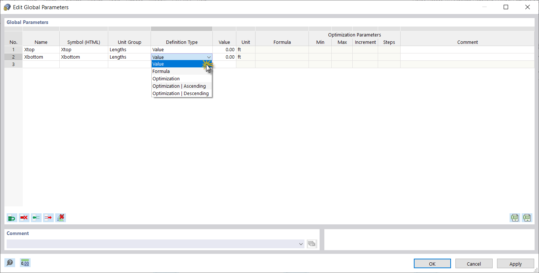The height and width of the screenshot is (273, 539).
Task: Delete all parameter rows
Action: (x=60, y=218)
